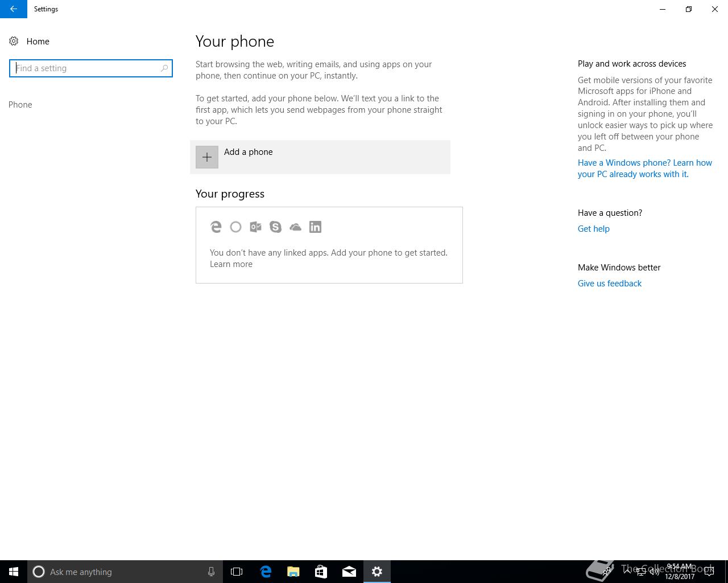The width and height of the screenshot is (728, 583).
Task: Click the Your phone page heading
Action: click(235, 42)
